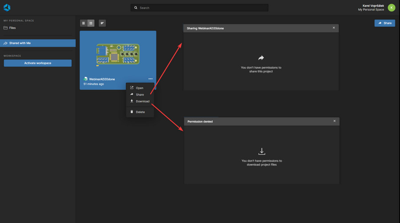This screenshot has height=223, width=400.
Task: Select Shared with Me section
Action: pyautogui.click(x=38, y=43)
